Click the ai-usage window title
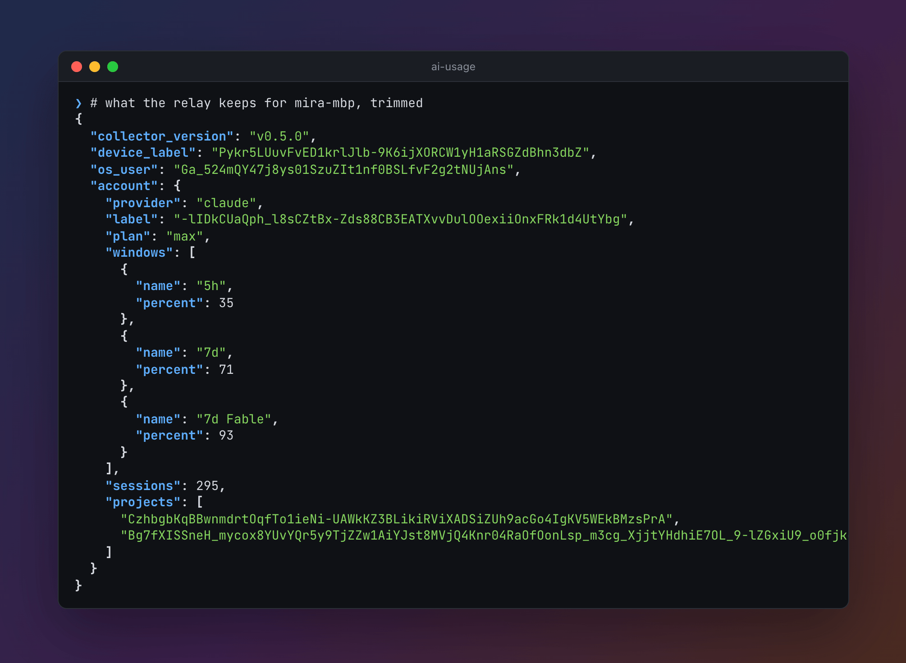 [x=453, y=67]
